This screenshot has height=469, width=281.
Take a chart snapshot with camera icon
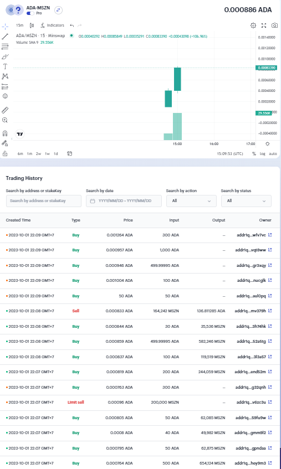click(274, 25)
